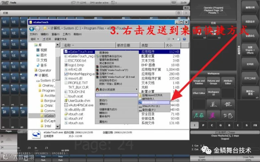Screen dimensions: 260x162
Task: Open the Groups and Palettes workspace
Action: [x=199, y=82]
